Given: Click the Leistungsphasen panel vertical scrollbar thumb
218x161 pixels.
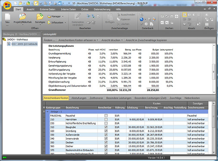Looking at the screenshot, I should point(214,72).
